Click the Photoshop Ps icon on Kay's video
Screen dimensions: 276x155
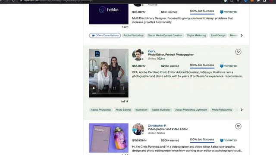click(97, 53)
